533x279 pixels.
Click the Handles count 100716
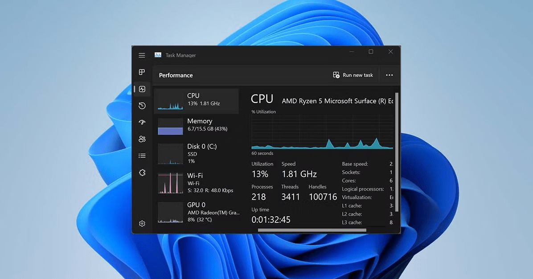323,197
